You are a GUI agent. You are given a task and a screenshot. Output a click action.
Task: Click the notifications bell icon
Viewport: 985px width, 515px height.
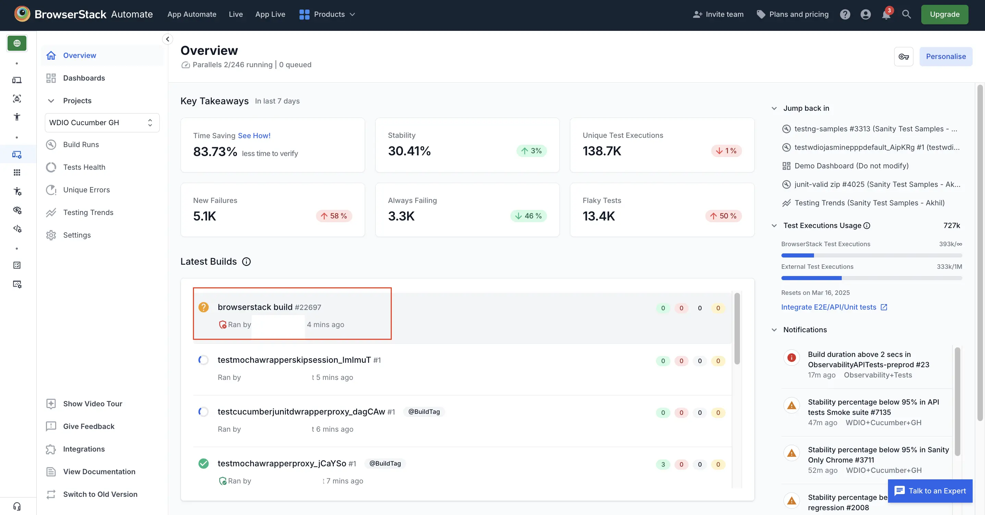[886, 14]
